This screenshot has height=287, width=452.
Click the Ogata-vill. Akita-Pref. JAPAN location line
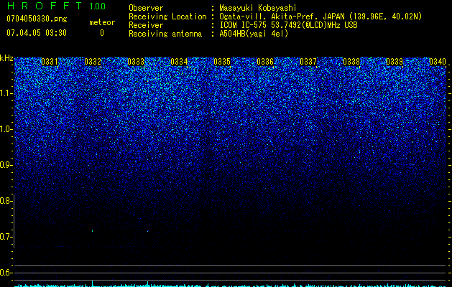click(x=320, y=17)
